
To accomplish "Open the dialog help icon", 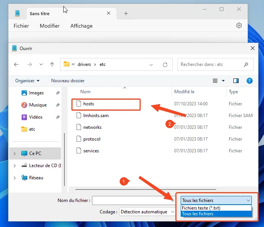I will (x=249, y=81).
